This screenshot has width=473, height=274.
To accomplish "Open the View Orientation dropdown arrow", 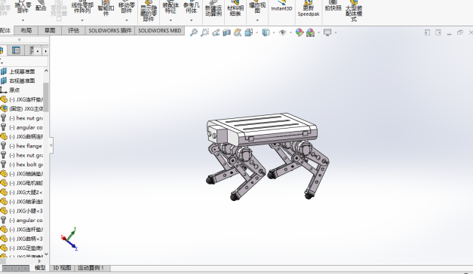I will [x=257, y=32].
